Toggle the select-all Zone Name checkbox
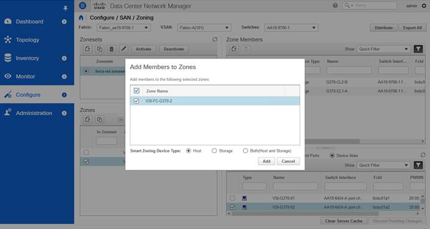Image resolution: width=430 pixels, height=229 pixels. (136, 91)
